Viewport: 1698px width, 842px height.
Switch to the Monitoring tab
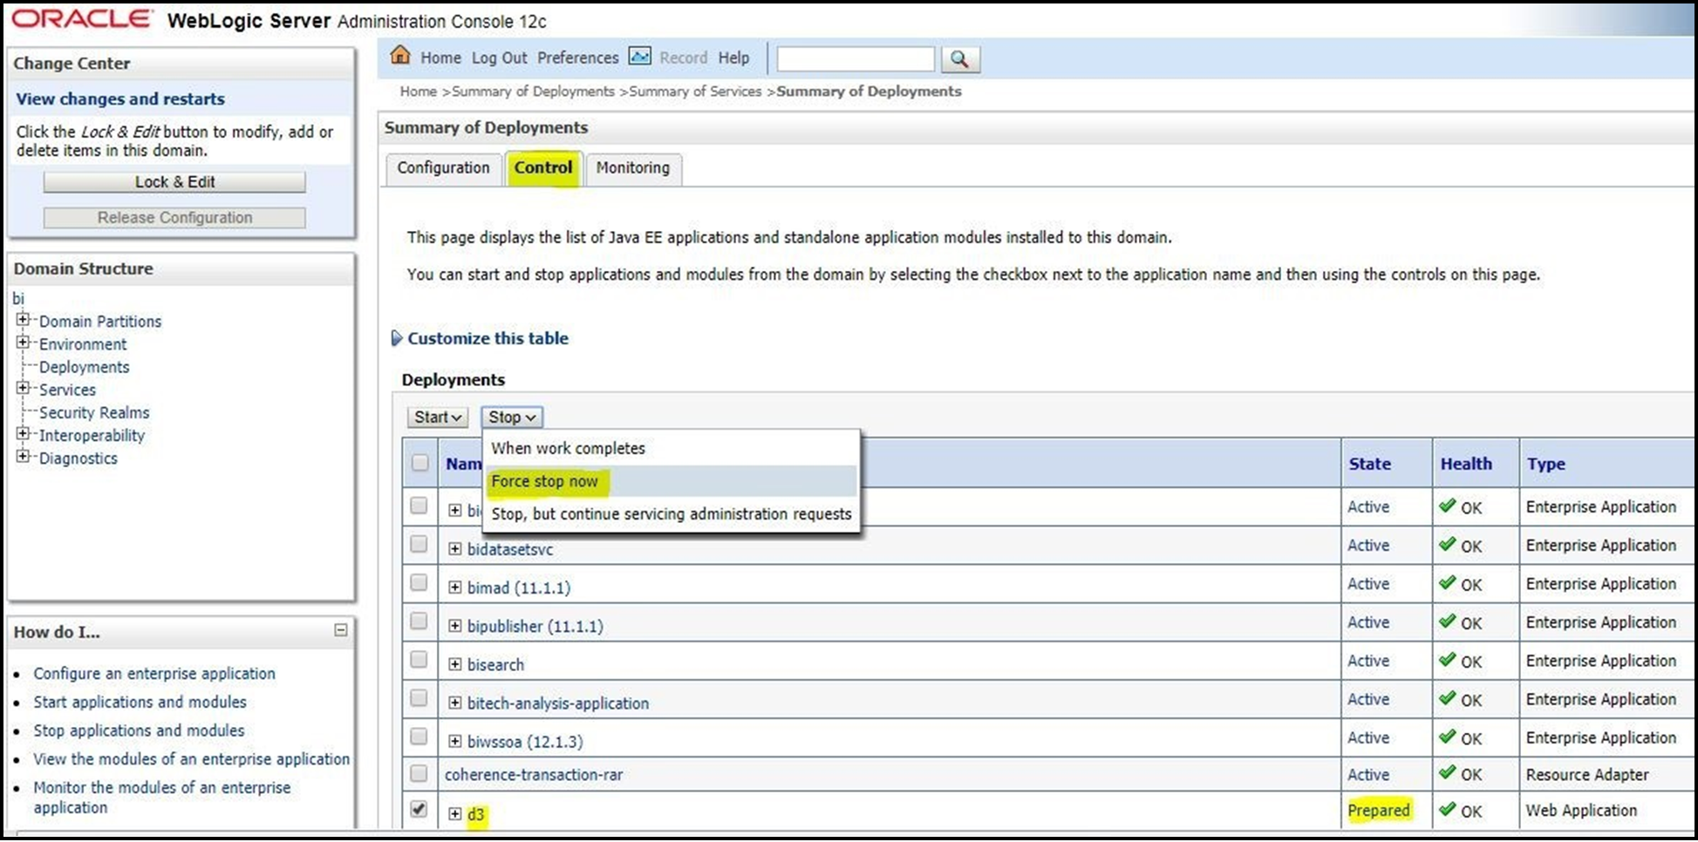click(633, 168)
